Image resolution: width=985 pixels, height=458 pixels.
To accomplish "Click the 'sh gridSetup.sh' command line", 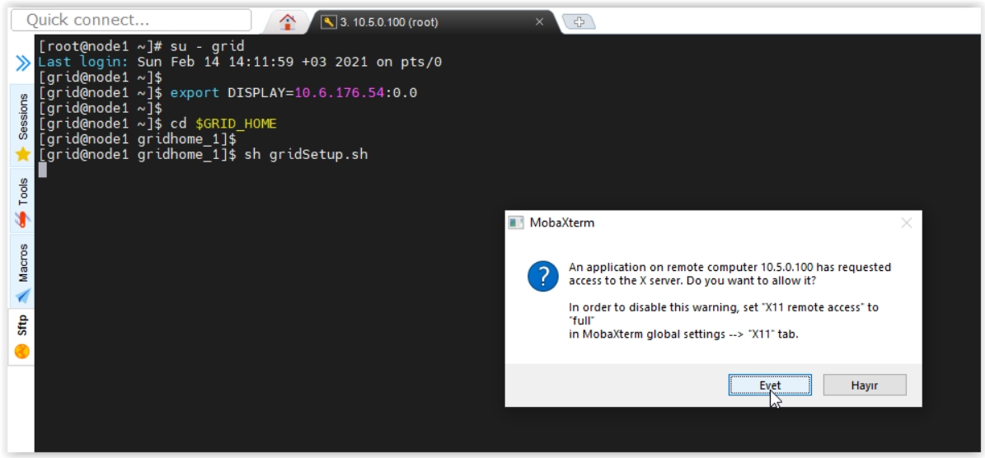I will tap(203, 154).
